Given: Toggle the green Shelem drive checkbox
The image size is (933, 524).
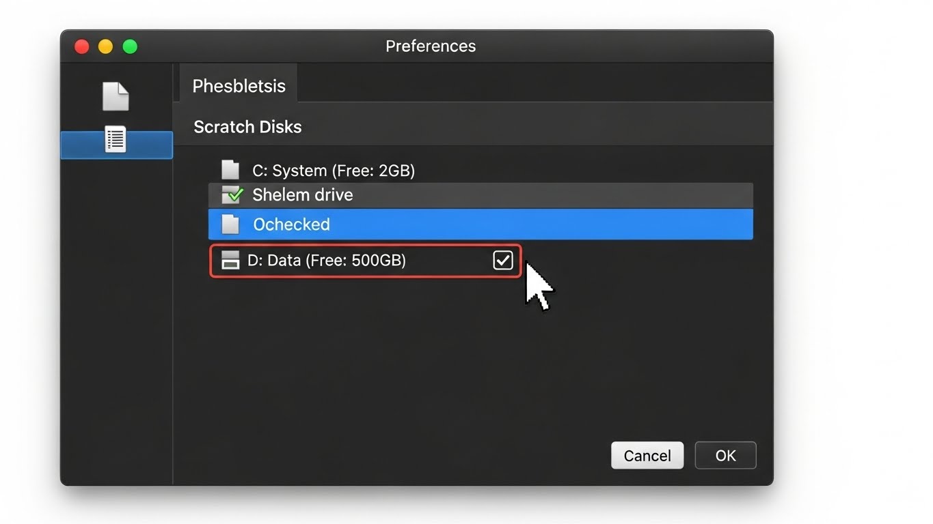Looking at the screenshot, I should [232, 195].
